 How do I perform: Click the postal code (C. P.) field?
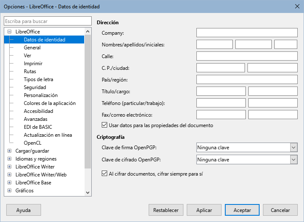click(221, 68)
